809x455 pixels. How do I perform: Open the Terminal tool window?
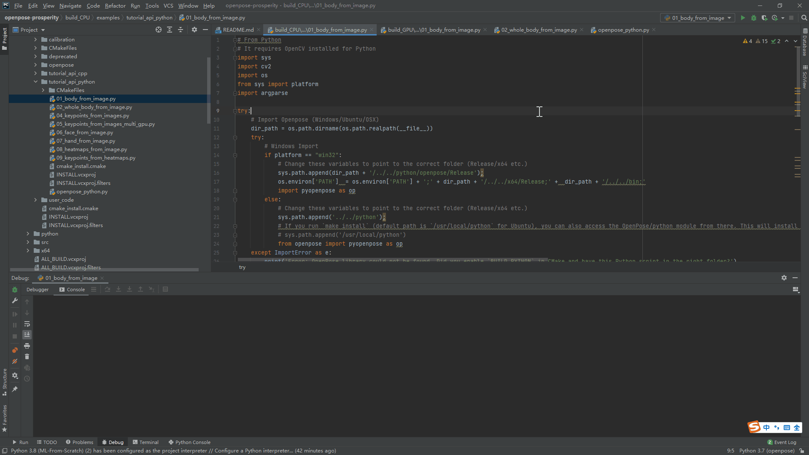click(x=146, y=442)
